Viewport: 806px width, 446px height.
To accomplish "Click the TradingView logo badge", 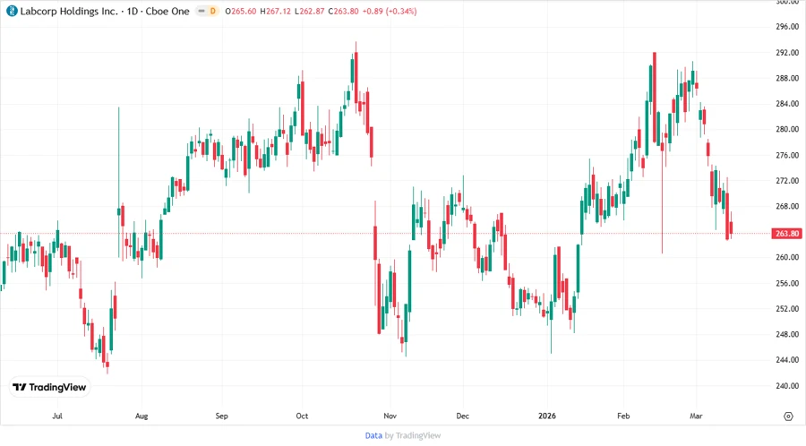I will (50, 388).
